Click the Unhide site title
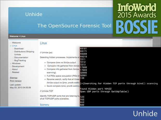Screen dimensions: 161x120 click(x=34, y=14)
